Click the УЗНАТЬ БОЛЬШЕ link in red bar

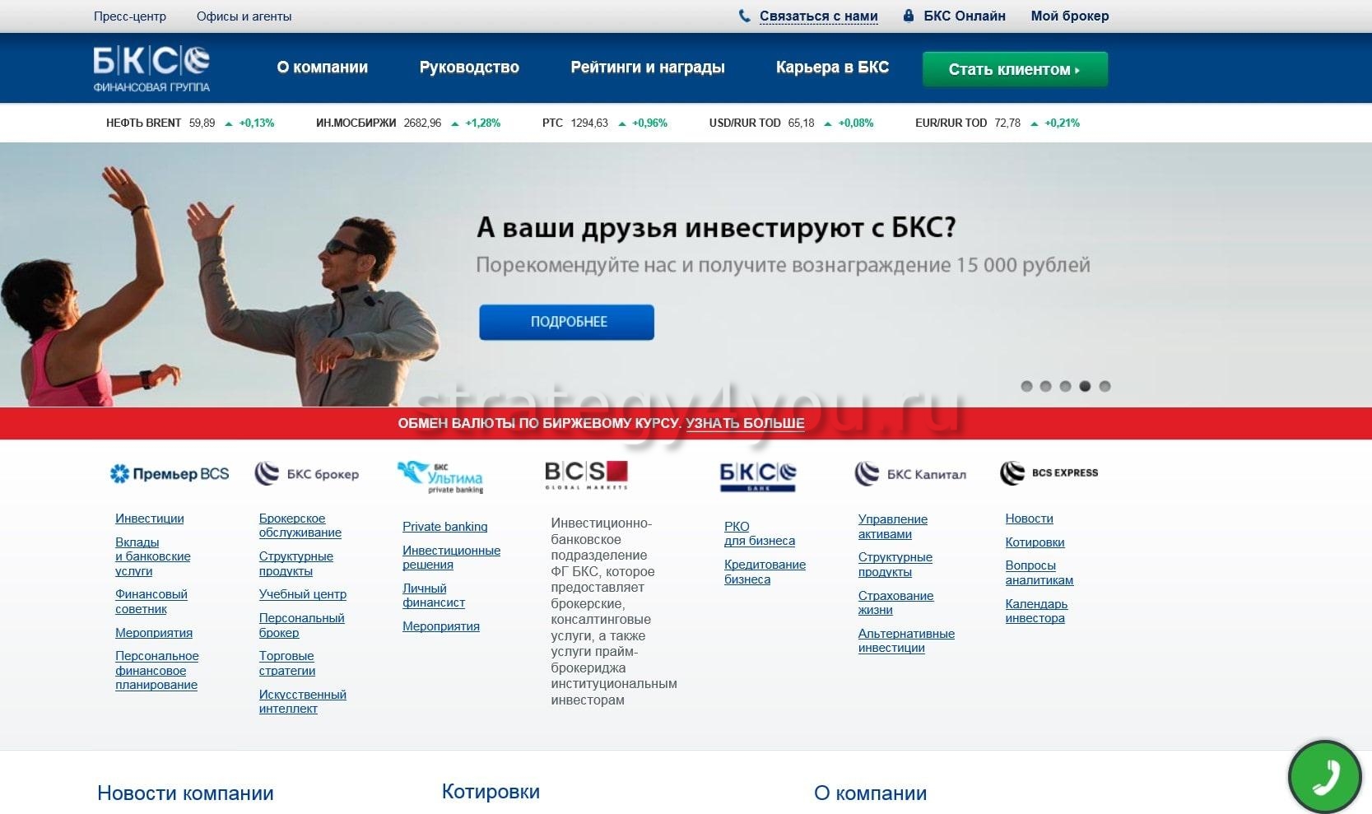click(x=745, y=423)
